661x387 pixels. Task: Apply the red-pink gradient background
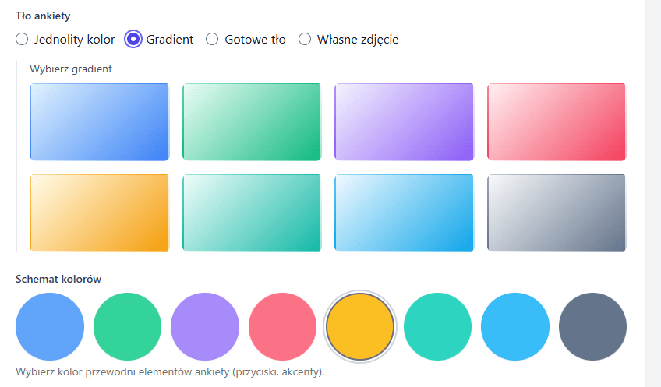[557, 121]
